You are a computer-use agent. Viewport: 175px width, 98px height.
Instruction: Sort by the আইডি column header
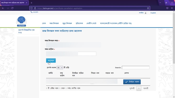coord(50,73)
